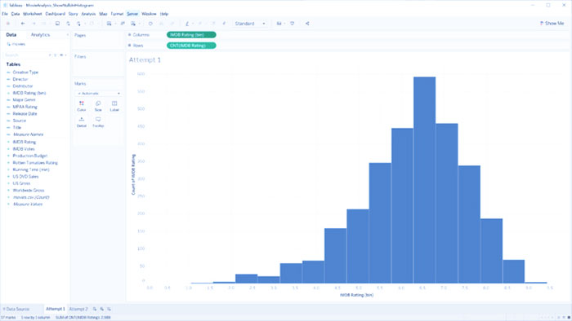Open the Server menu
The image size is (572, 321).
tap(132, 14)
